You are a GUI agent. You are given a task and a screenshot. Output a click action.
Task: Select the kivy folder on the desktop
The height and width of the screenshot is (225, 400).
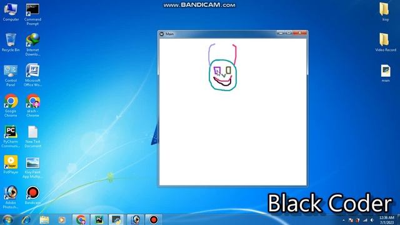(385, 12)
